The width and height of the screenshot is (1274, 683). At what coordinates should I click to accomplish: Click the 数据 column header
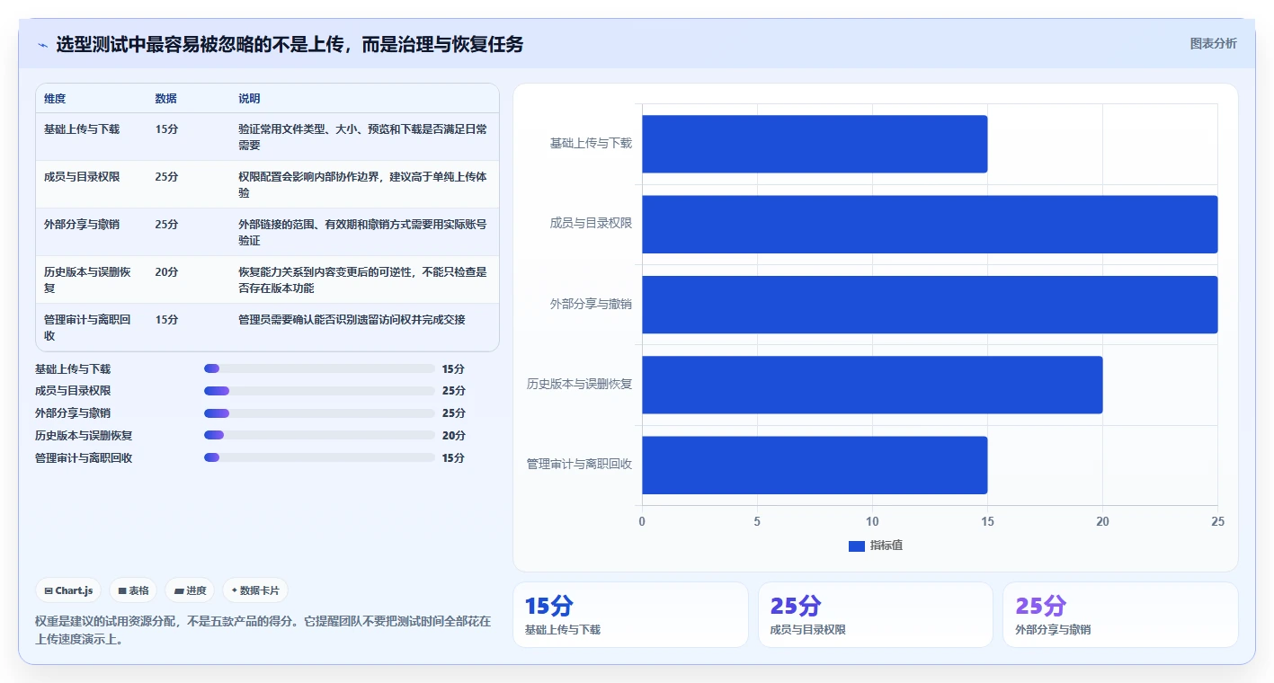(x=165, y=99)
